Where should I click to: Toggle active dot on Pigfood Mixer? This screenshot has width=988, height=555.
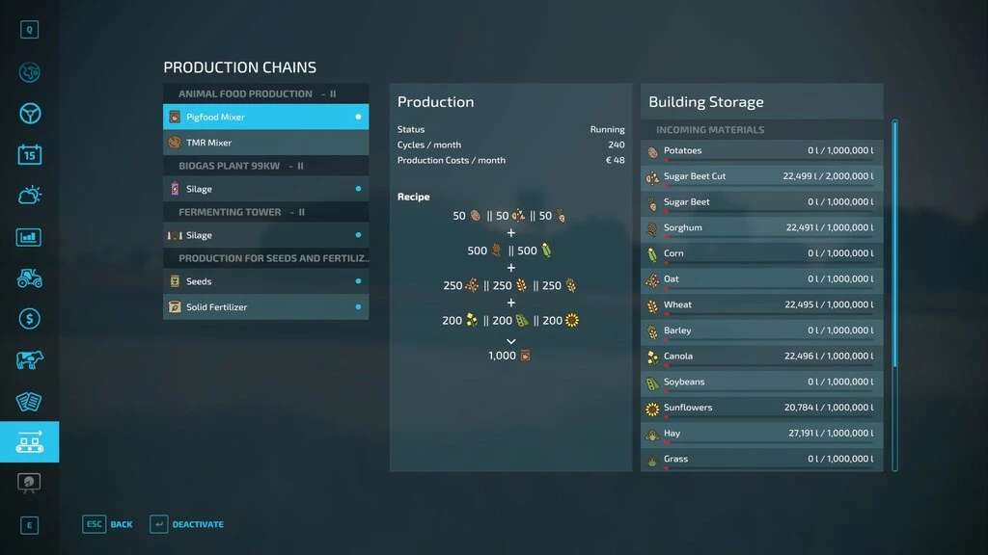click(x=358, y=117)
